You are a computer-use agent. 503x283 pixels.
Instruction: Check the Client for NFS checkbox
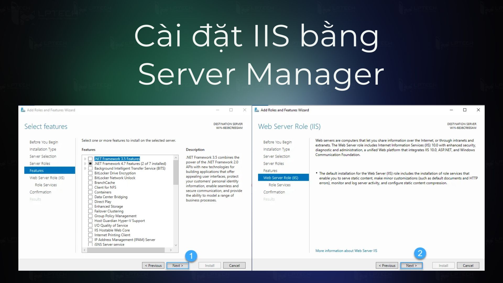pyautogui.click(x=90, y=187)
